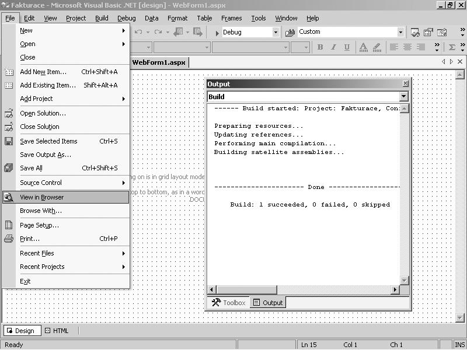This screenshot has width=467, height=350.
Task: Switch to Design view
Action: click(22, 331)
